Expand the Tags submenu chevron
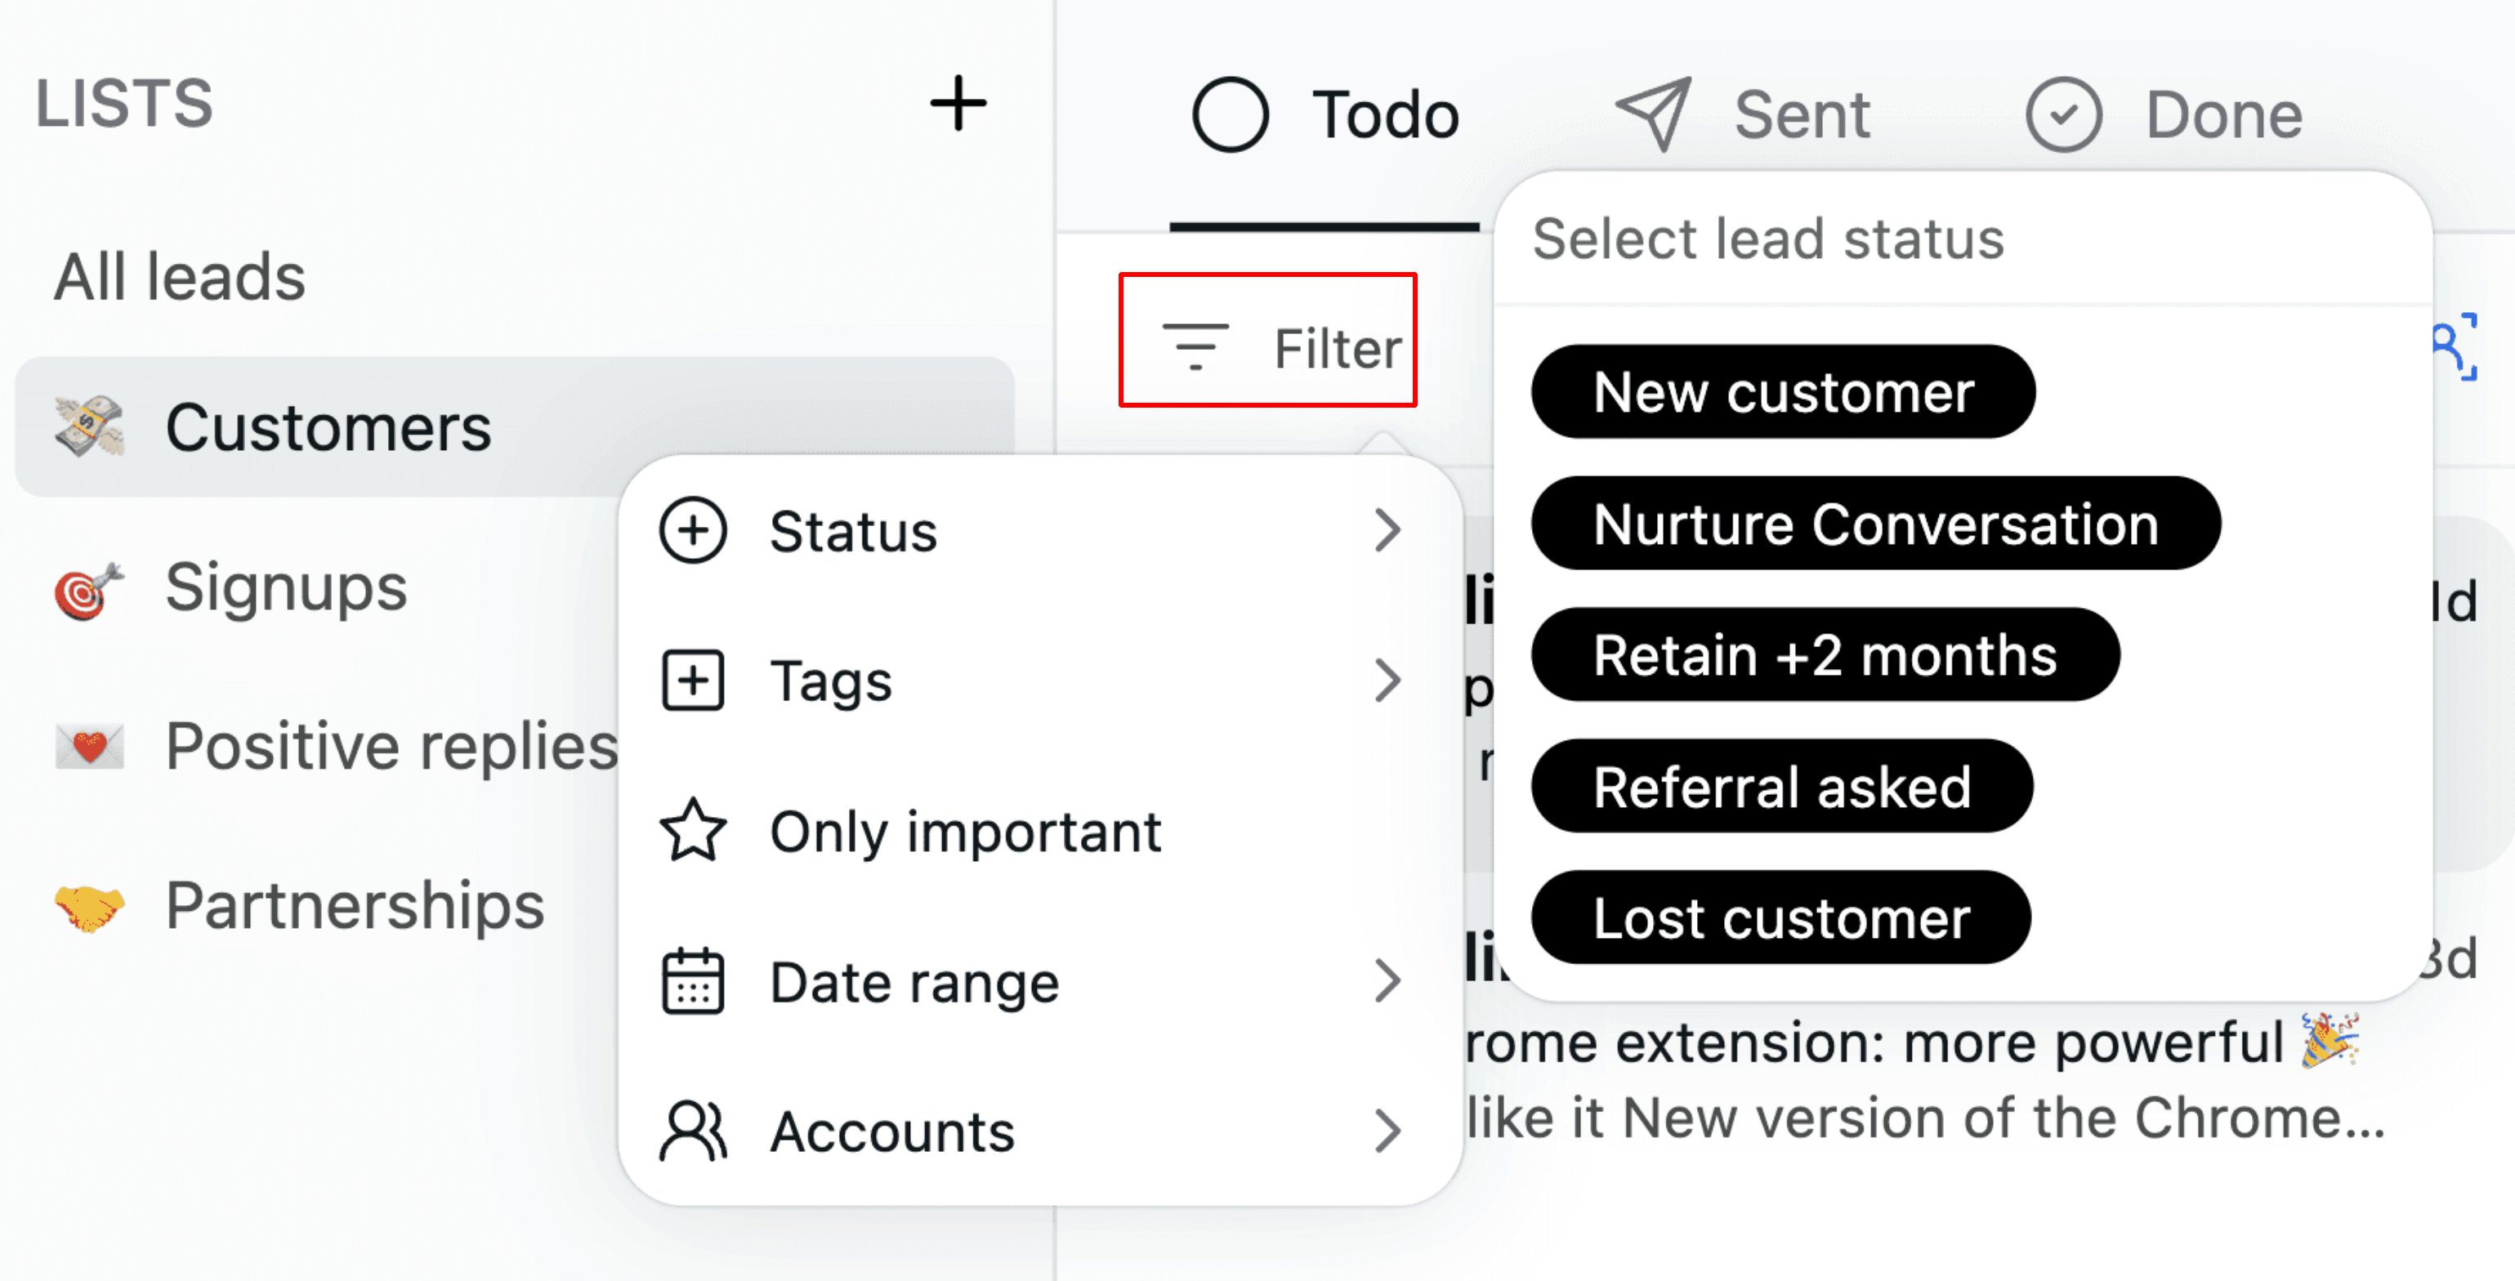The image size is (2515, 1281). click(1387, 681)
